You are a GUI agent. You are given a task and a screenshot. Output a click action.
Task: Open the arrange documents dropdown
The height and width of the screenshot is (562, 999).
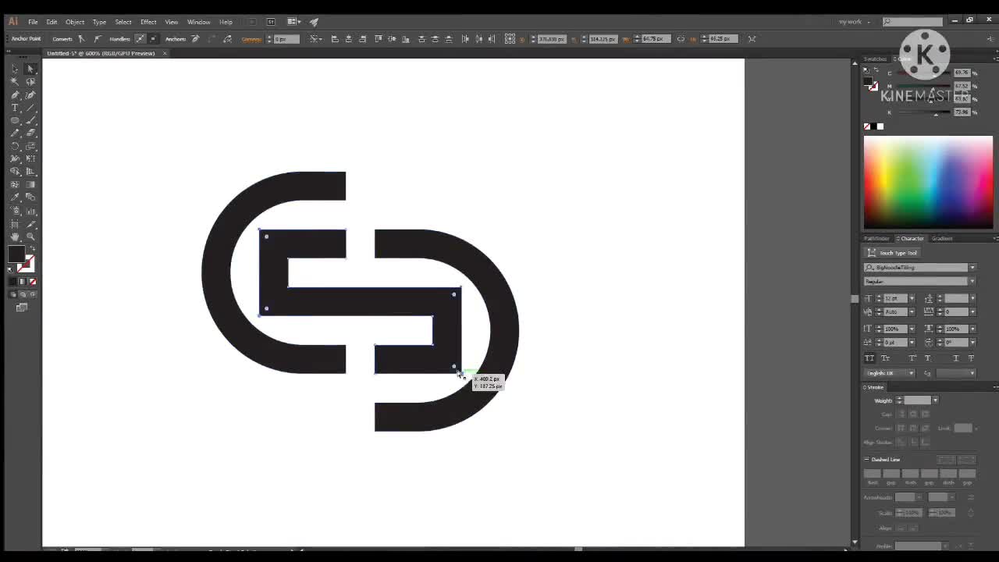293,21
